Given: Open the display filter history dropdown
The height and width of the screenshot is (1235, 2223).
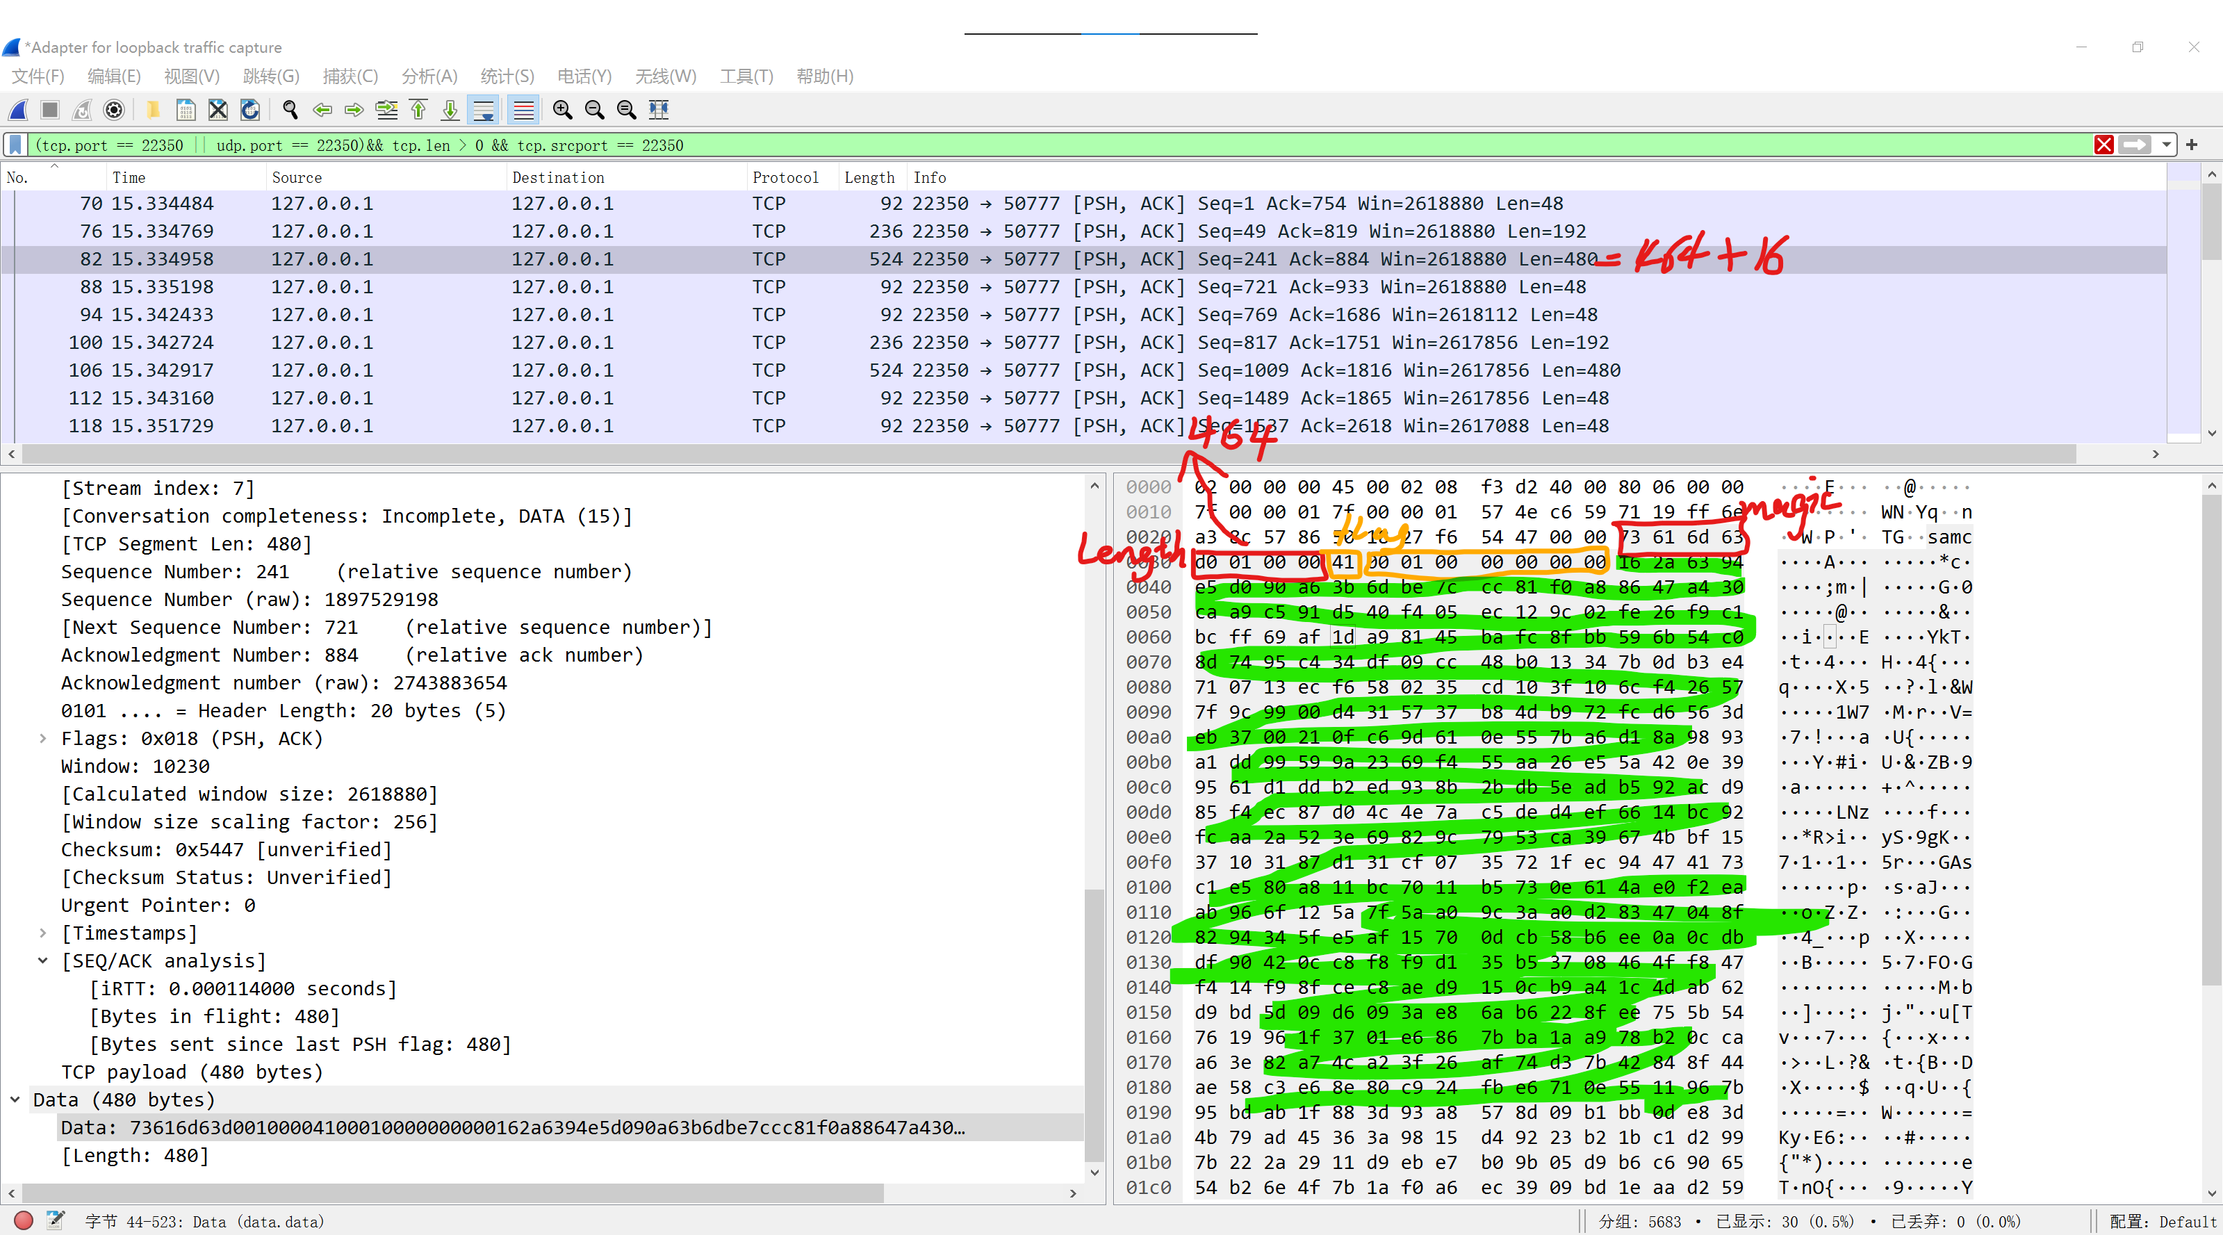Looking at the screenshot, I should (x=2166, y=145).
